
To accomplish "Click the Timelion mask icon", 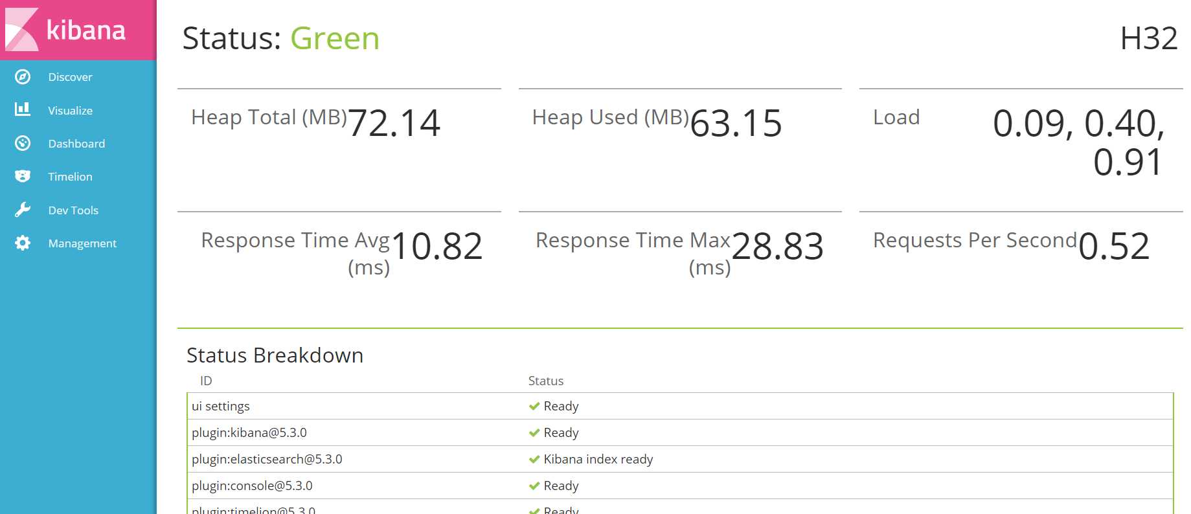I will 23,176.
